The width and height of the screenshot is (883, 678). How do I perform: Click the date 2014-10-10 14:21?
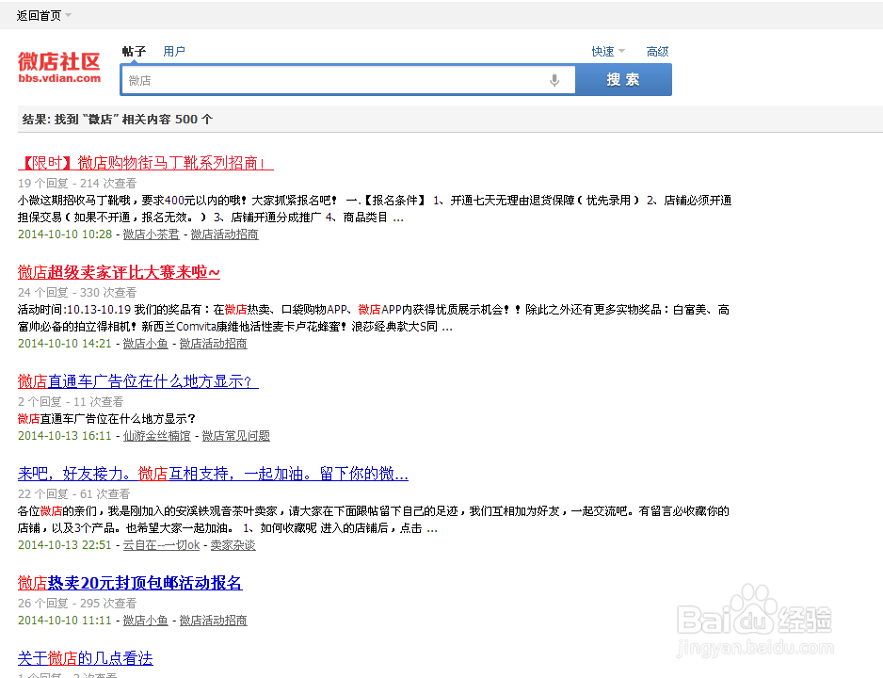pyautogui.click(x=65, y=344)
